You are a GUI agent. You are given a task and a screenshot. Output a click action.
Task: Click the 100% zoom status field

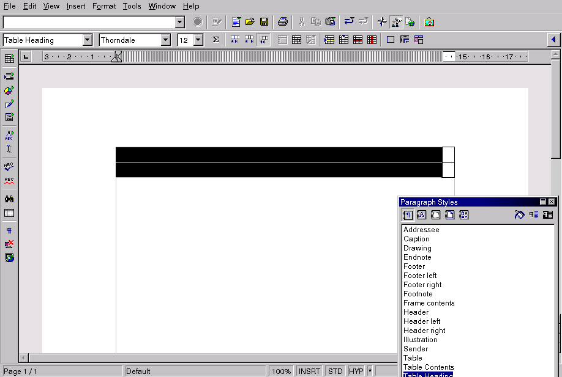pyautogui.click(x=281, y=371)
